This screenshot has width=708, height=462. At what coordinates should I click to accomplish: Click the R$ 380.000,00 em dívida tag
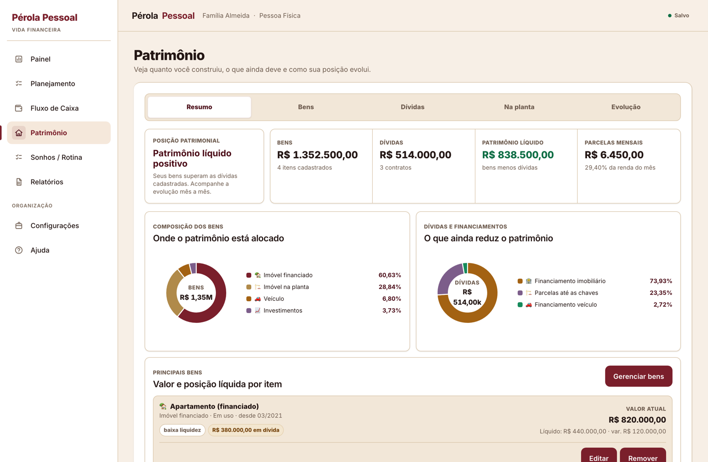point(246,430)
